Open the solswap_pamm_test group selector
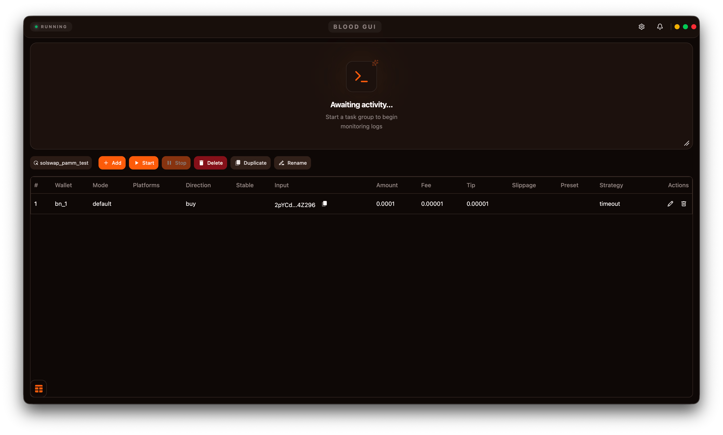 point(61,163)
